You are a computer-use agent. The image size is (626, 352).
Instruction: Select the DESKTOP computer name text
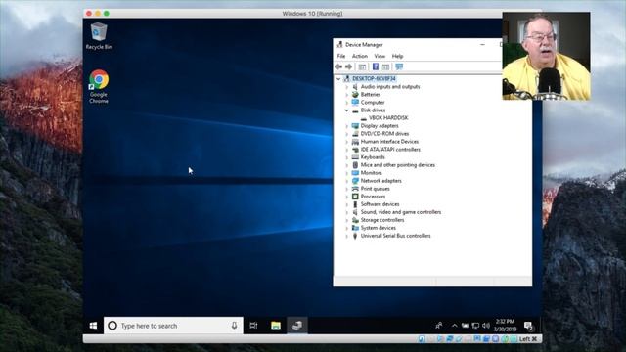pyautogui.click(x=374, y=78)
